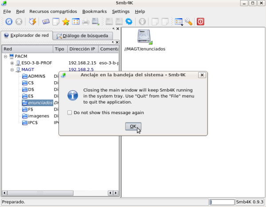This screenshot has height=207, width=266.
Task: Select the imagenes share in tree
Action: [x=38, y=116]
